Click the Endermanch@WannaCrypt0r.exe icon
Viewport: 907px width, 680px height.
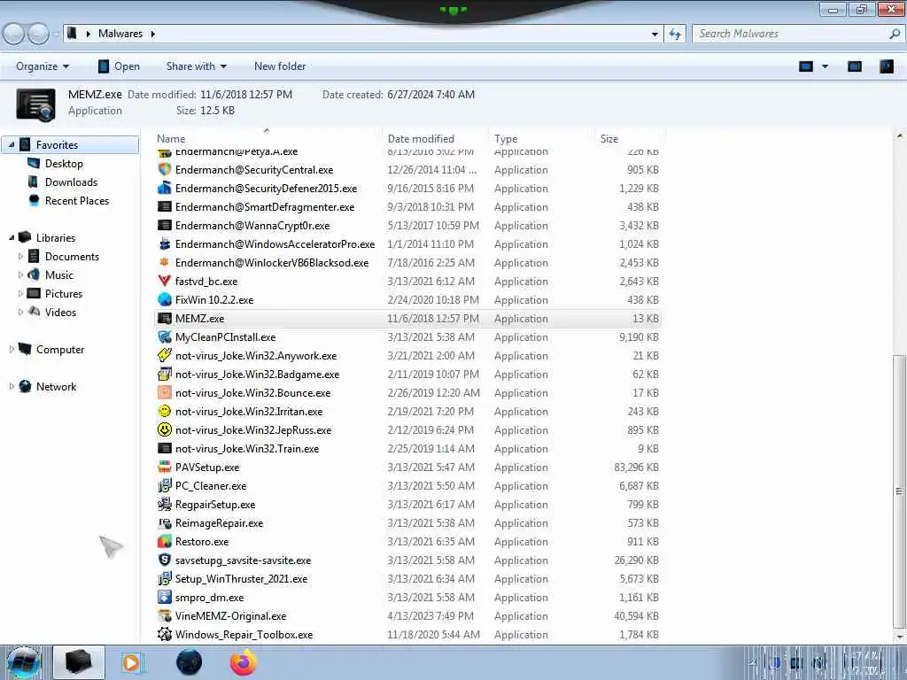[164, 226]
